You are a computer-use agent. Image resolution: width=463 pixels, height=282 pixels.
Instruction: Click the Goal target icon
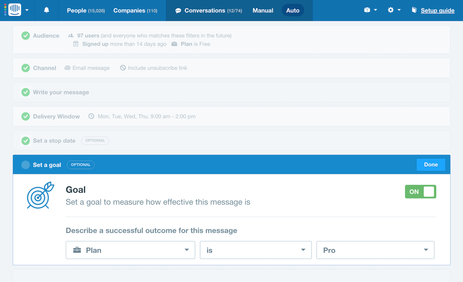coord(40,195)
